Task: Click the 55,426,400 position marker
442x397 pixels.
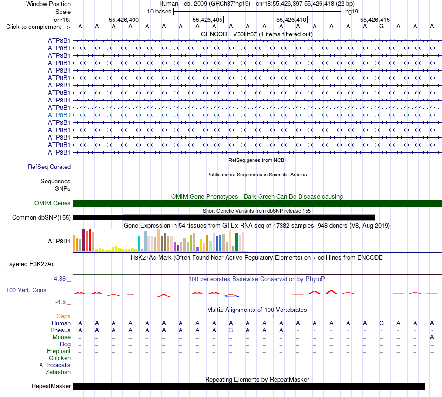Action: 124,20
